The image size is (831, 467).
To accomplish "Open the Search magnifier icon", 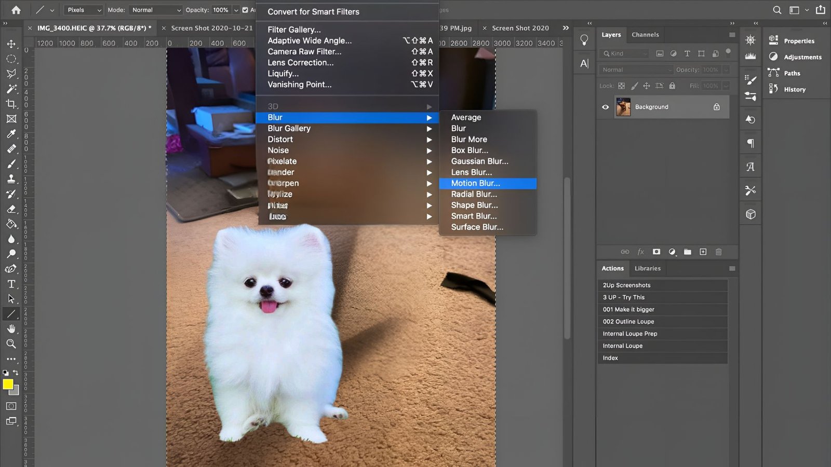I will point(777,10).
